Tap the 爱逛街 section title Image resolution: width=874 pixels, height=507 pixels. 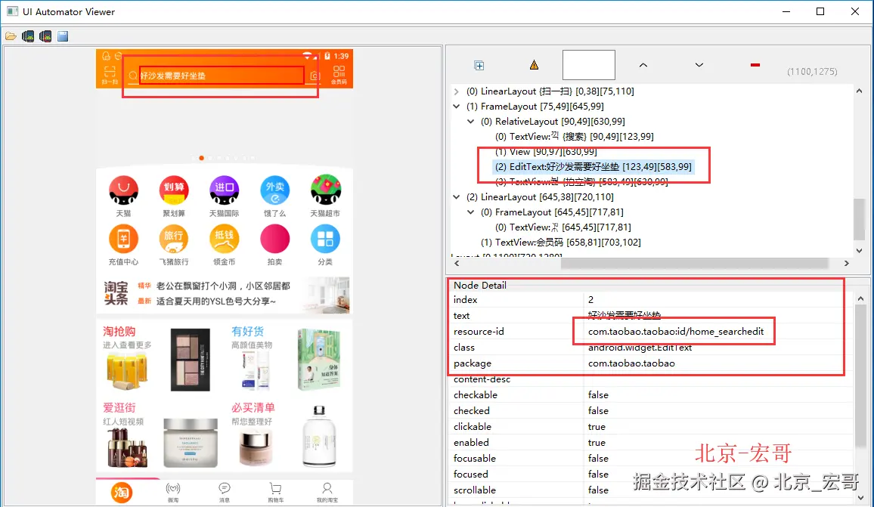119,408
